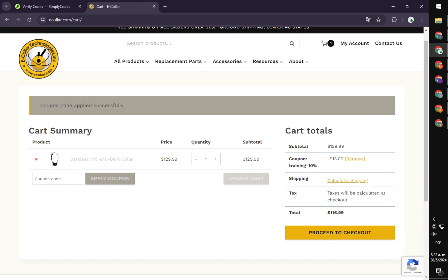This screenshot has width=448, height=280.
Task: Open Barkless Pro Anti-Bark Collar link
Action: click(102, 159)
